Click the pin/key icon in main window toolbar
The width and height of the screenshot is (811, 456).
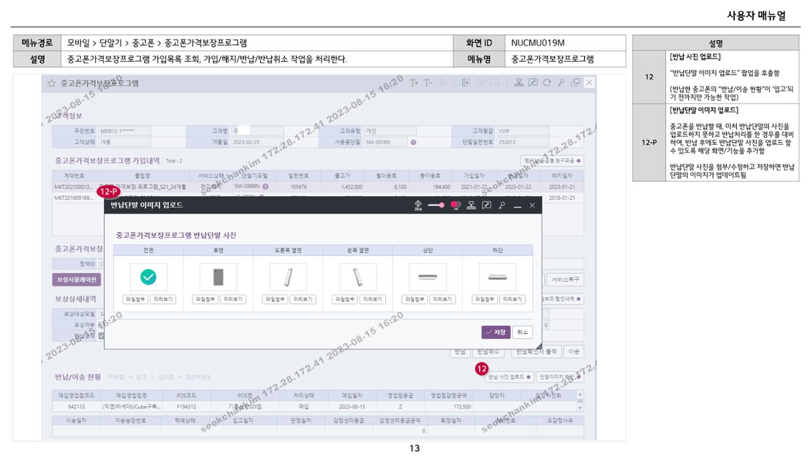[x=561, y=83]
